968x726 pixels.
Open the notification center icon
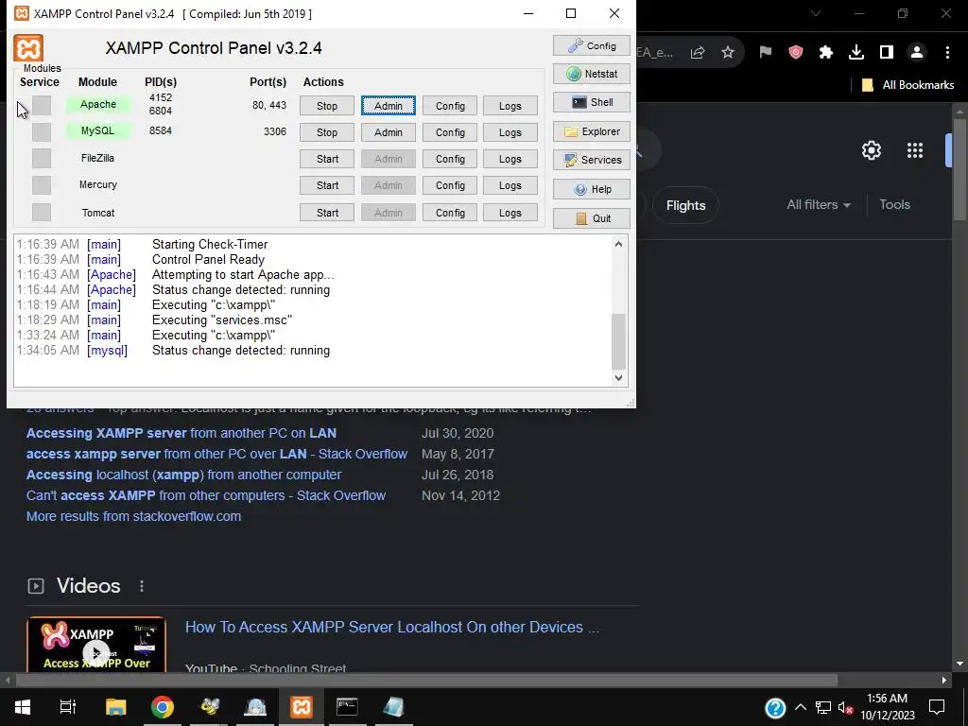937,707
